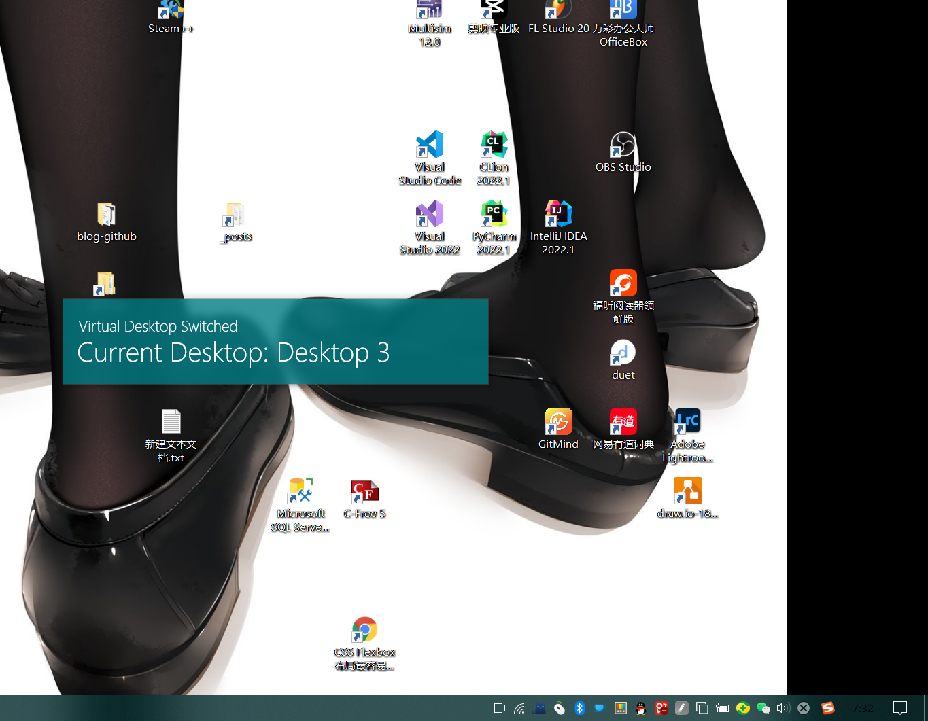Open the notification center button
The image size is (928, 721).
(x=900, y=708)
